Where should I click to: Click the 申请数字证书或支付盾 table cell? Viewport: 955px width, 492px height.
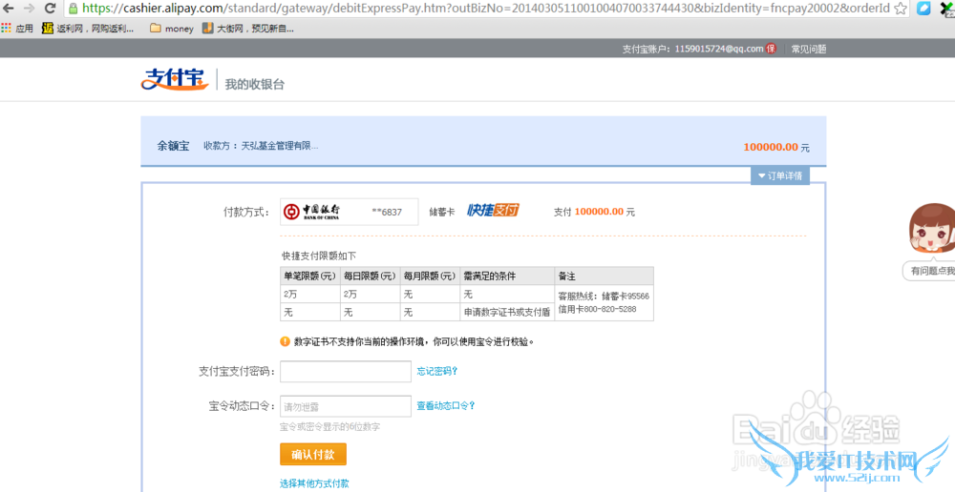pyautogui.click(x=507, y=312)
